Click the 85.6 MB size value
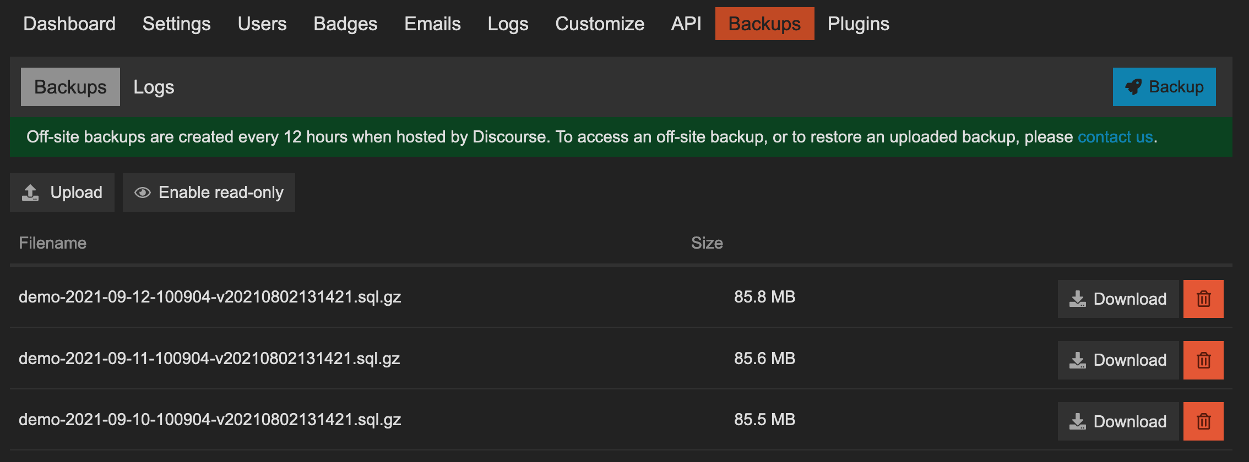 coord(764,359)
